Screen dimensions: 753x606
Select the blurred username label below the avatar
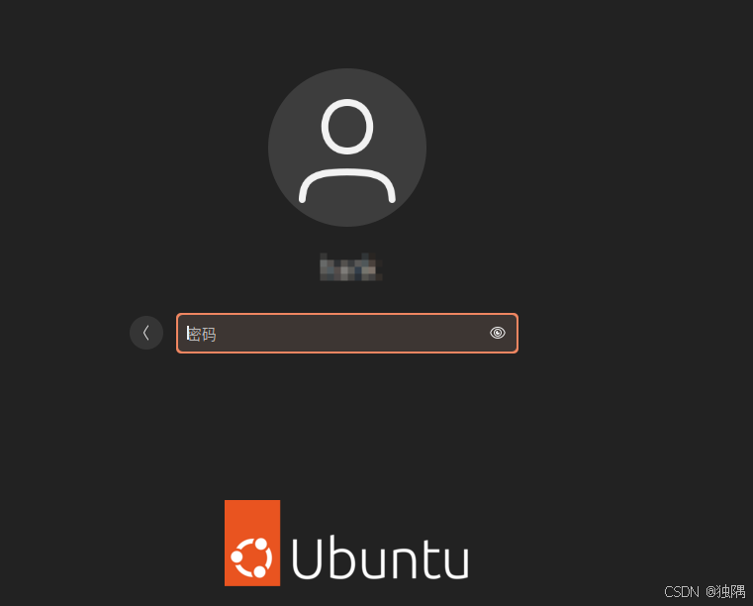point(350,266)
